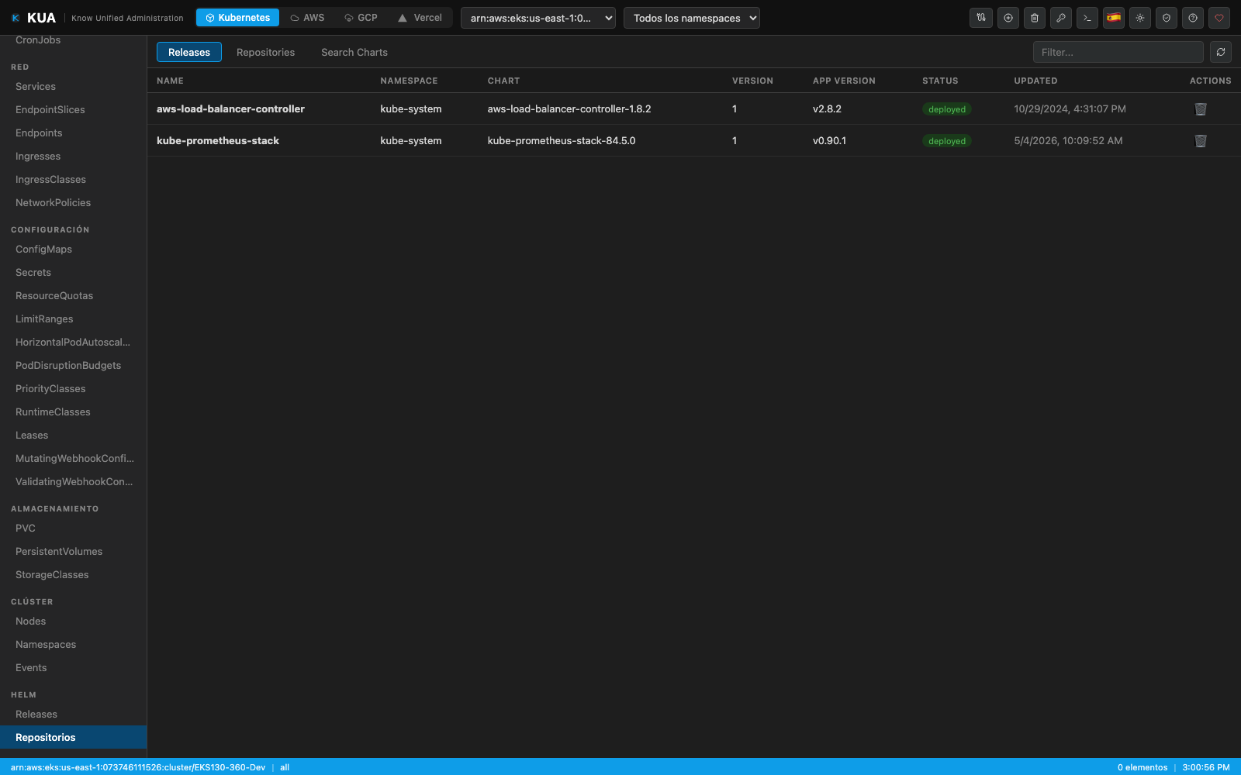Open kube-prometheus-stack release row
The width and height of the screenshot is (1241, 775).
click(694, 141)
